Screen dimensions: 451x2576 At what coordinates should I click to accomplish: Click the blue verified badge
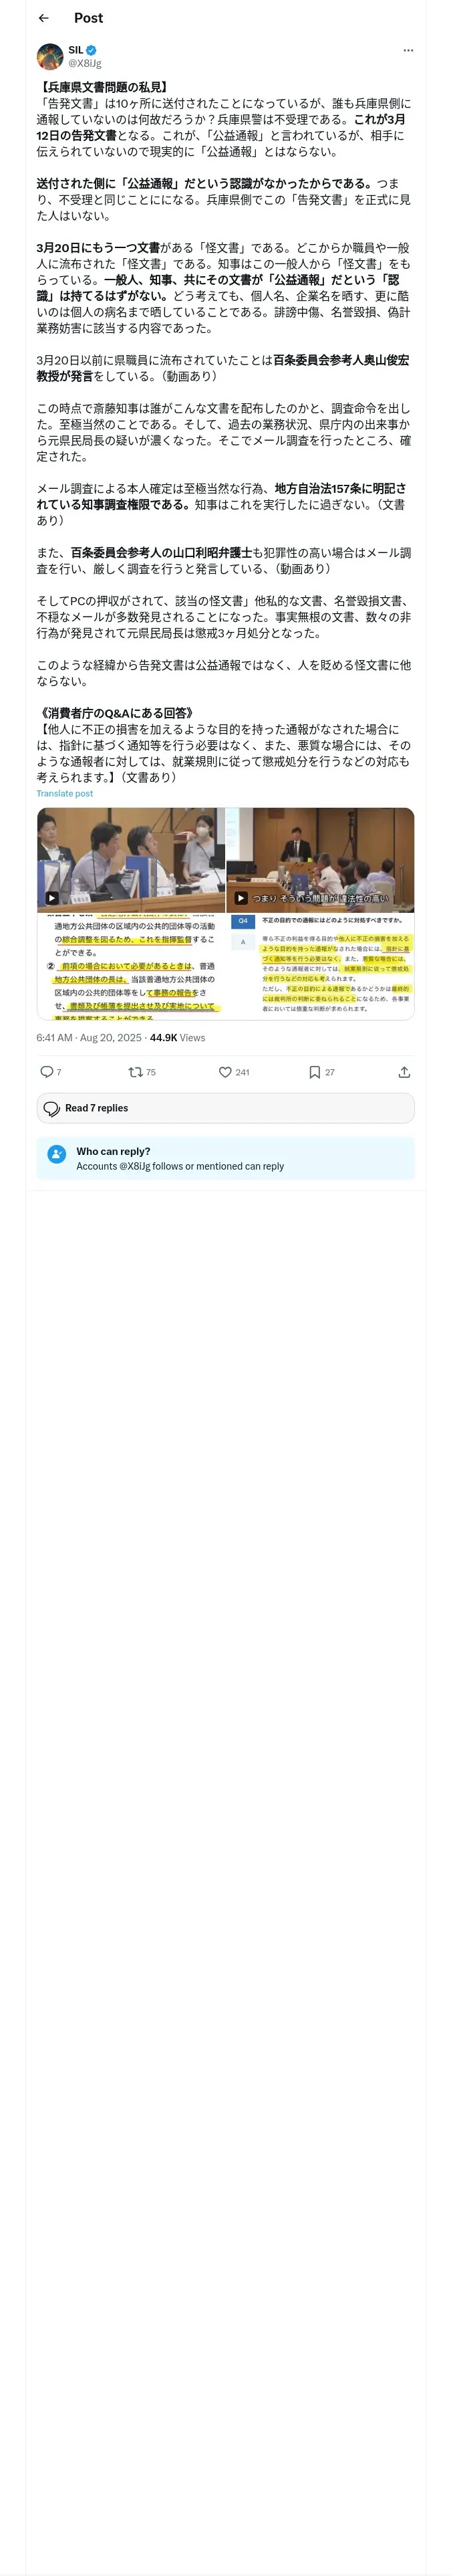92,50
